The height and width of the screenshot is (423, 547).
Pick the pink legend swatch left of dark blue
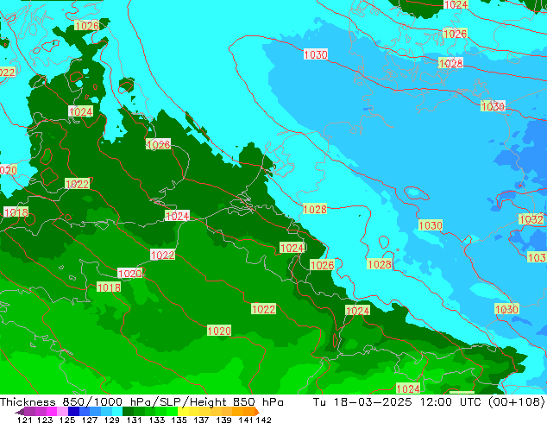pyautogui.click(x=62, y=411)
